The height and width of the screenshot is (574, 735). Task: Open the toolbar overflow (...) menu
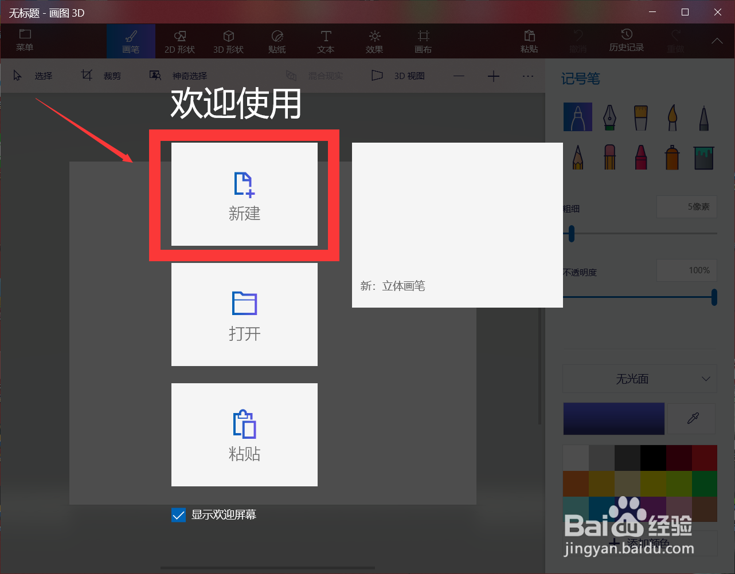tap(528, 75)
